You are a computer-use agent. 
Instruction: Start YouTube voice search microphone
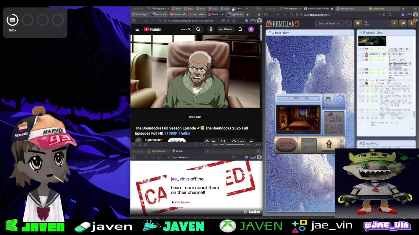[210, 29]
